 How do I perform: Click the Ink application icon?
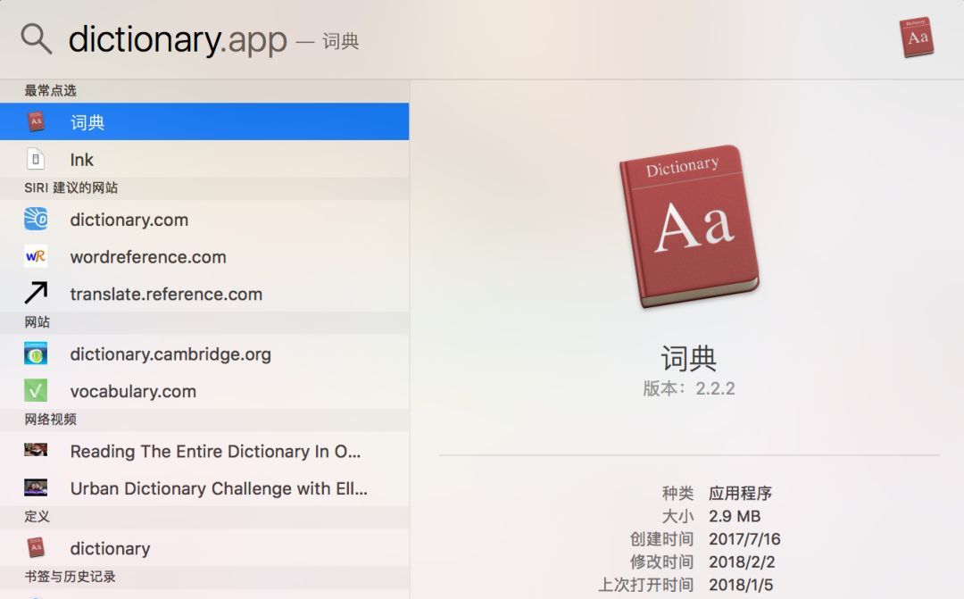pyautogui.click(x=36, y=159)
